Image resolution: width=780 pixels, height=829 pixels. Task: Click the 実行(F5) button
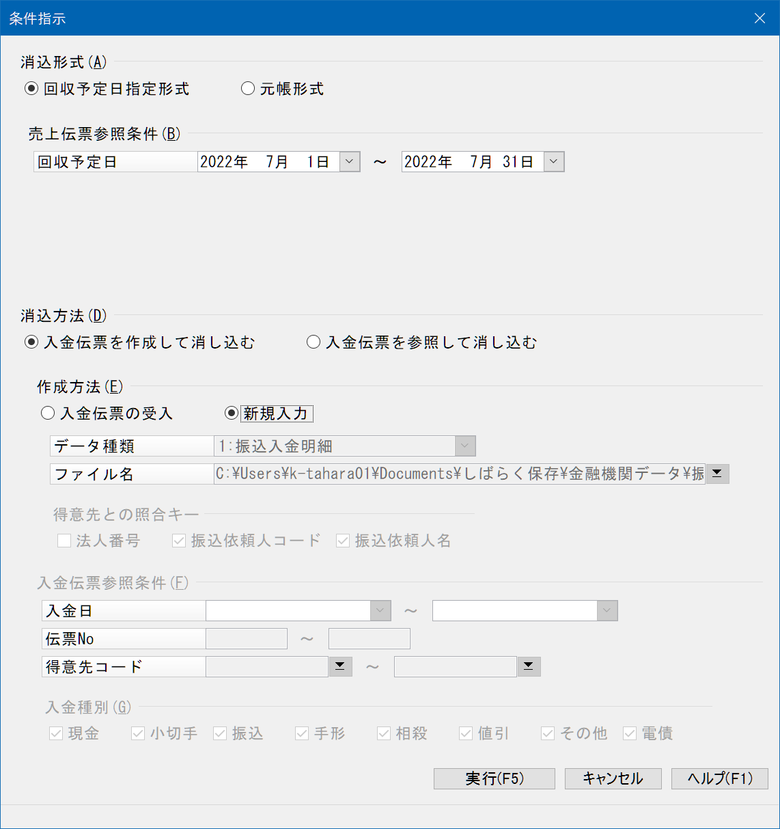[494, 778]
